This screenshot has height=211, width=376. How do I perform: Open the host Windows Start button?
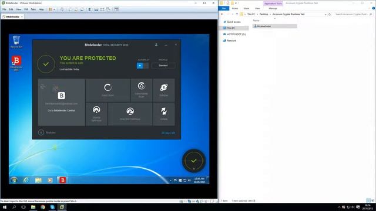5,207
